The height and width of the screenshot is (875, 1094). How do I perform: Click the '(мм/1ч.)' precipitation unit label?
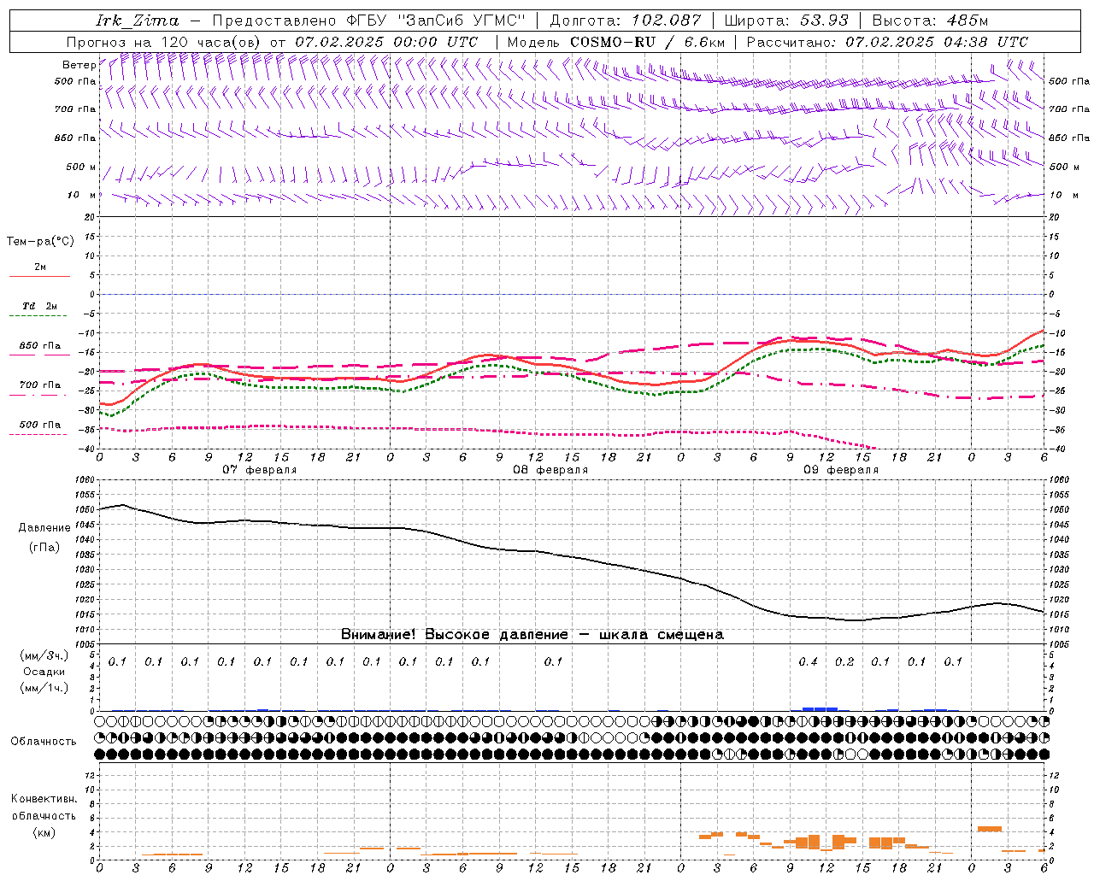coord(44,688)
